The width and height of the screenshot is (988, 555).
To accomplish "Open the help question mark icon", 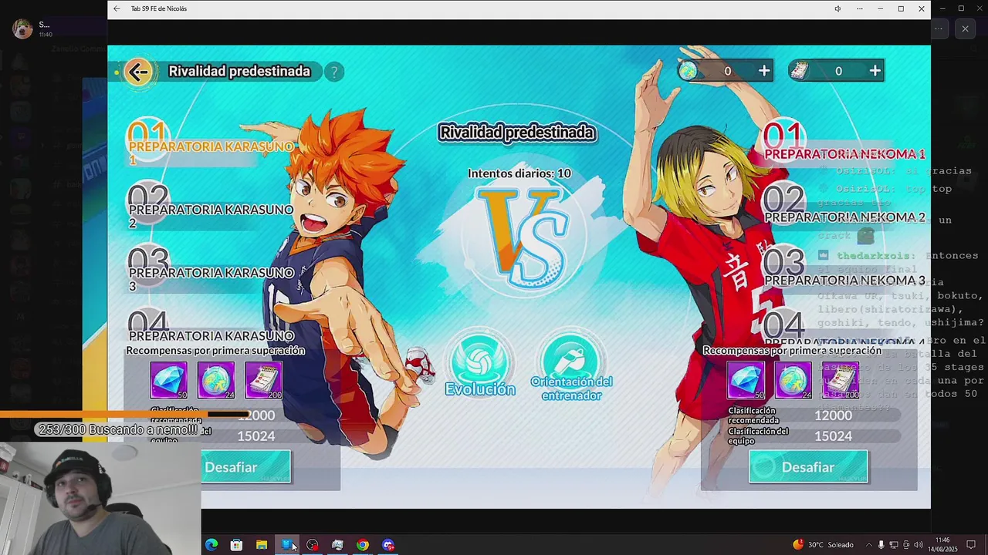I will tap(333, 72).
